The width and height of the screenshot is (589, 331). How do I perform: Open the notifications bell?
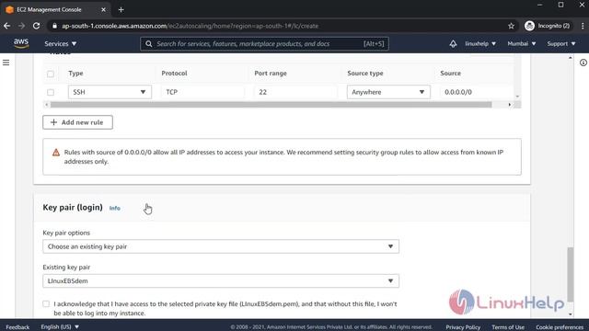point(453,43)
